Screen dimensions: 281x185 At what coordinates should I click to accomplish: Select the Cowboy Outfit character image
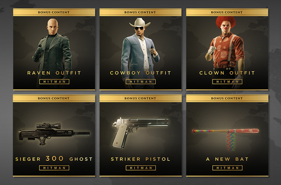tap(140, 53)
